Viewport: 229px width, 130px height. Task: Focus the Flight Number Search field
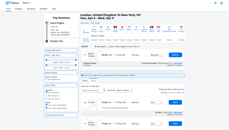pyautogui.click(x=93, y=90)
